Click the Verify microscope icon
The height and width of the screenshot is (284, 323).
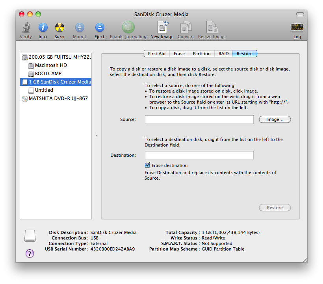[26, 28]
